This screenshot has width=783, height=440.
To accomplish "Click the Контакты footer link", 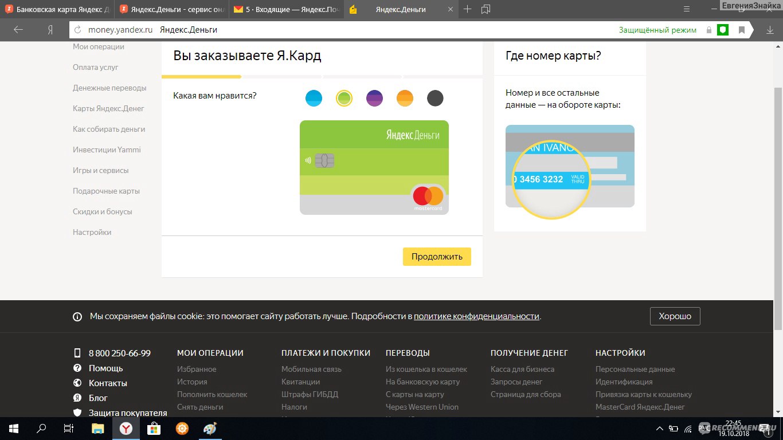I will pos(108,383).
